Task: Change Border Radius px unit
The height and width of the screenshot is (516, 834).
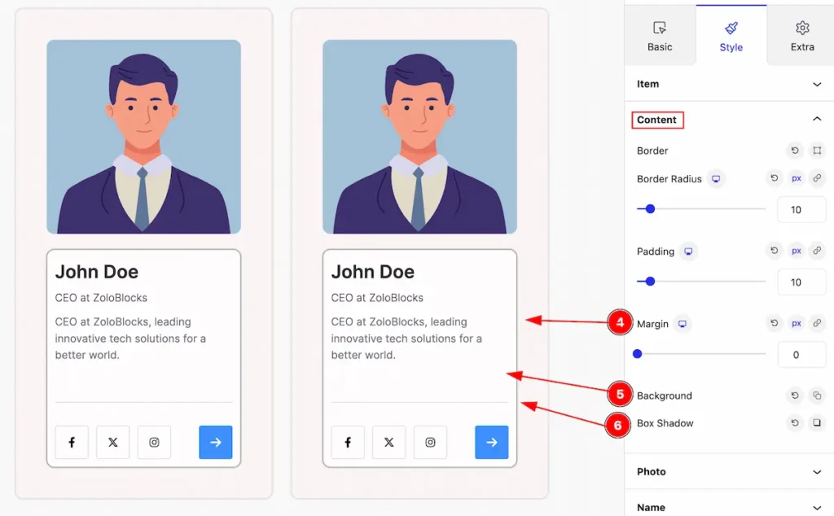Action: [796, 178]
